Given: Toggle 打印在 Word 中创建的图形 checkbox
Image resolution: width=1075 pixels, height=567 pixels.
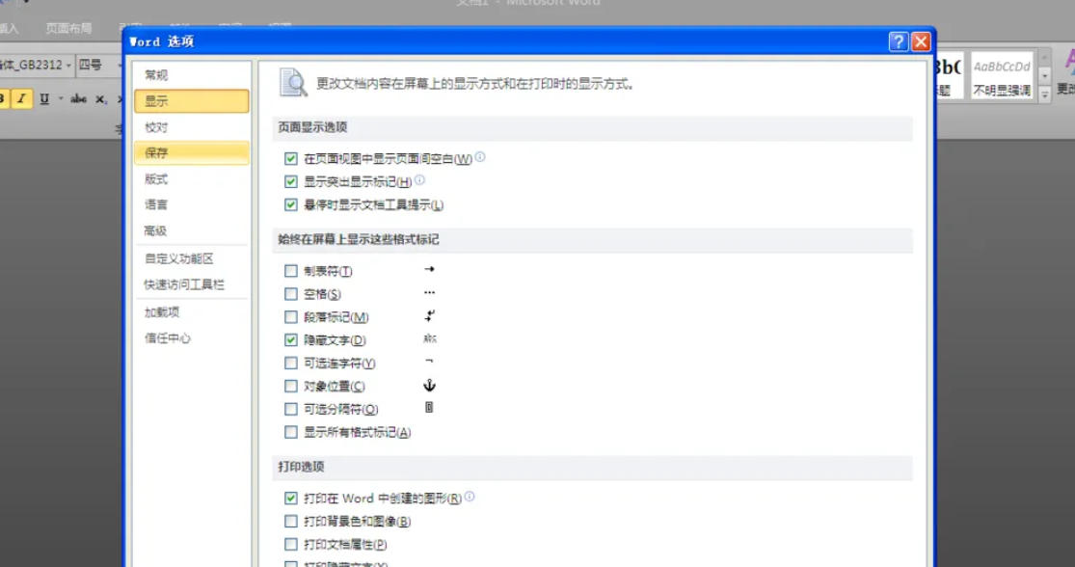Looking at the screenshot, I should (291, 499).
